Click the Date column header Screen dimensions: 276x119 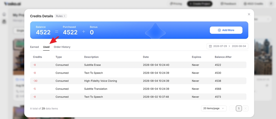pyautogui.click(x=146, y=57)
